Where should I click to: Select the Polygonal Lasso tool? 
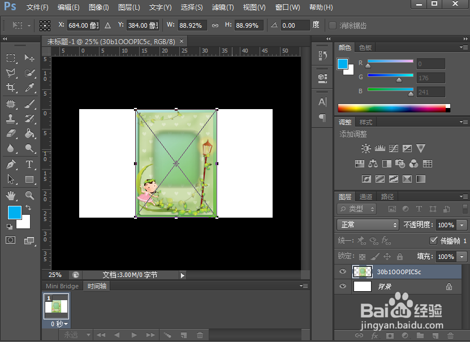11,73
